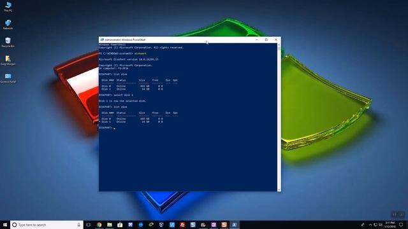Click the PowerShell scrollbar down arrow
Viewport: 408px width, 229px height.
pos(279,190)
